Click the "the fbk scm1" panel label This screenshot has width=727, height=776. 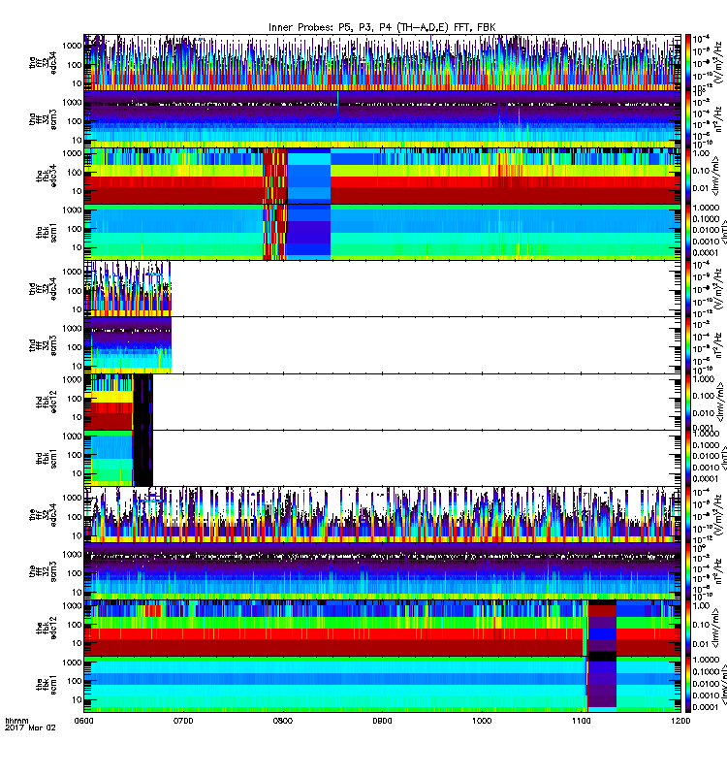tap(47, 685)
